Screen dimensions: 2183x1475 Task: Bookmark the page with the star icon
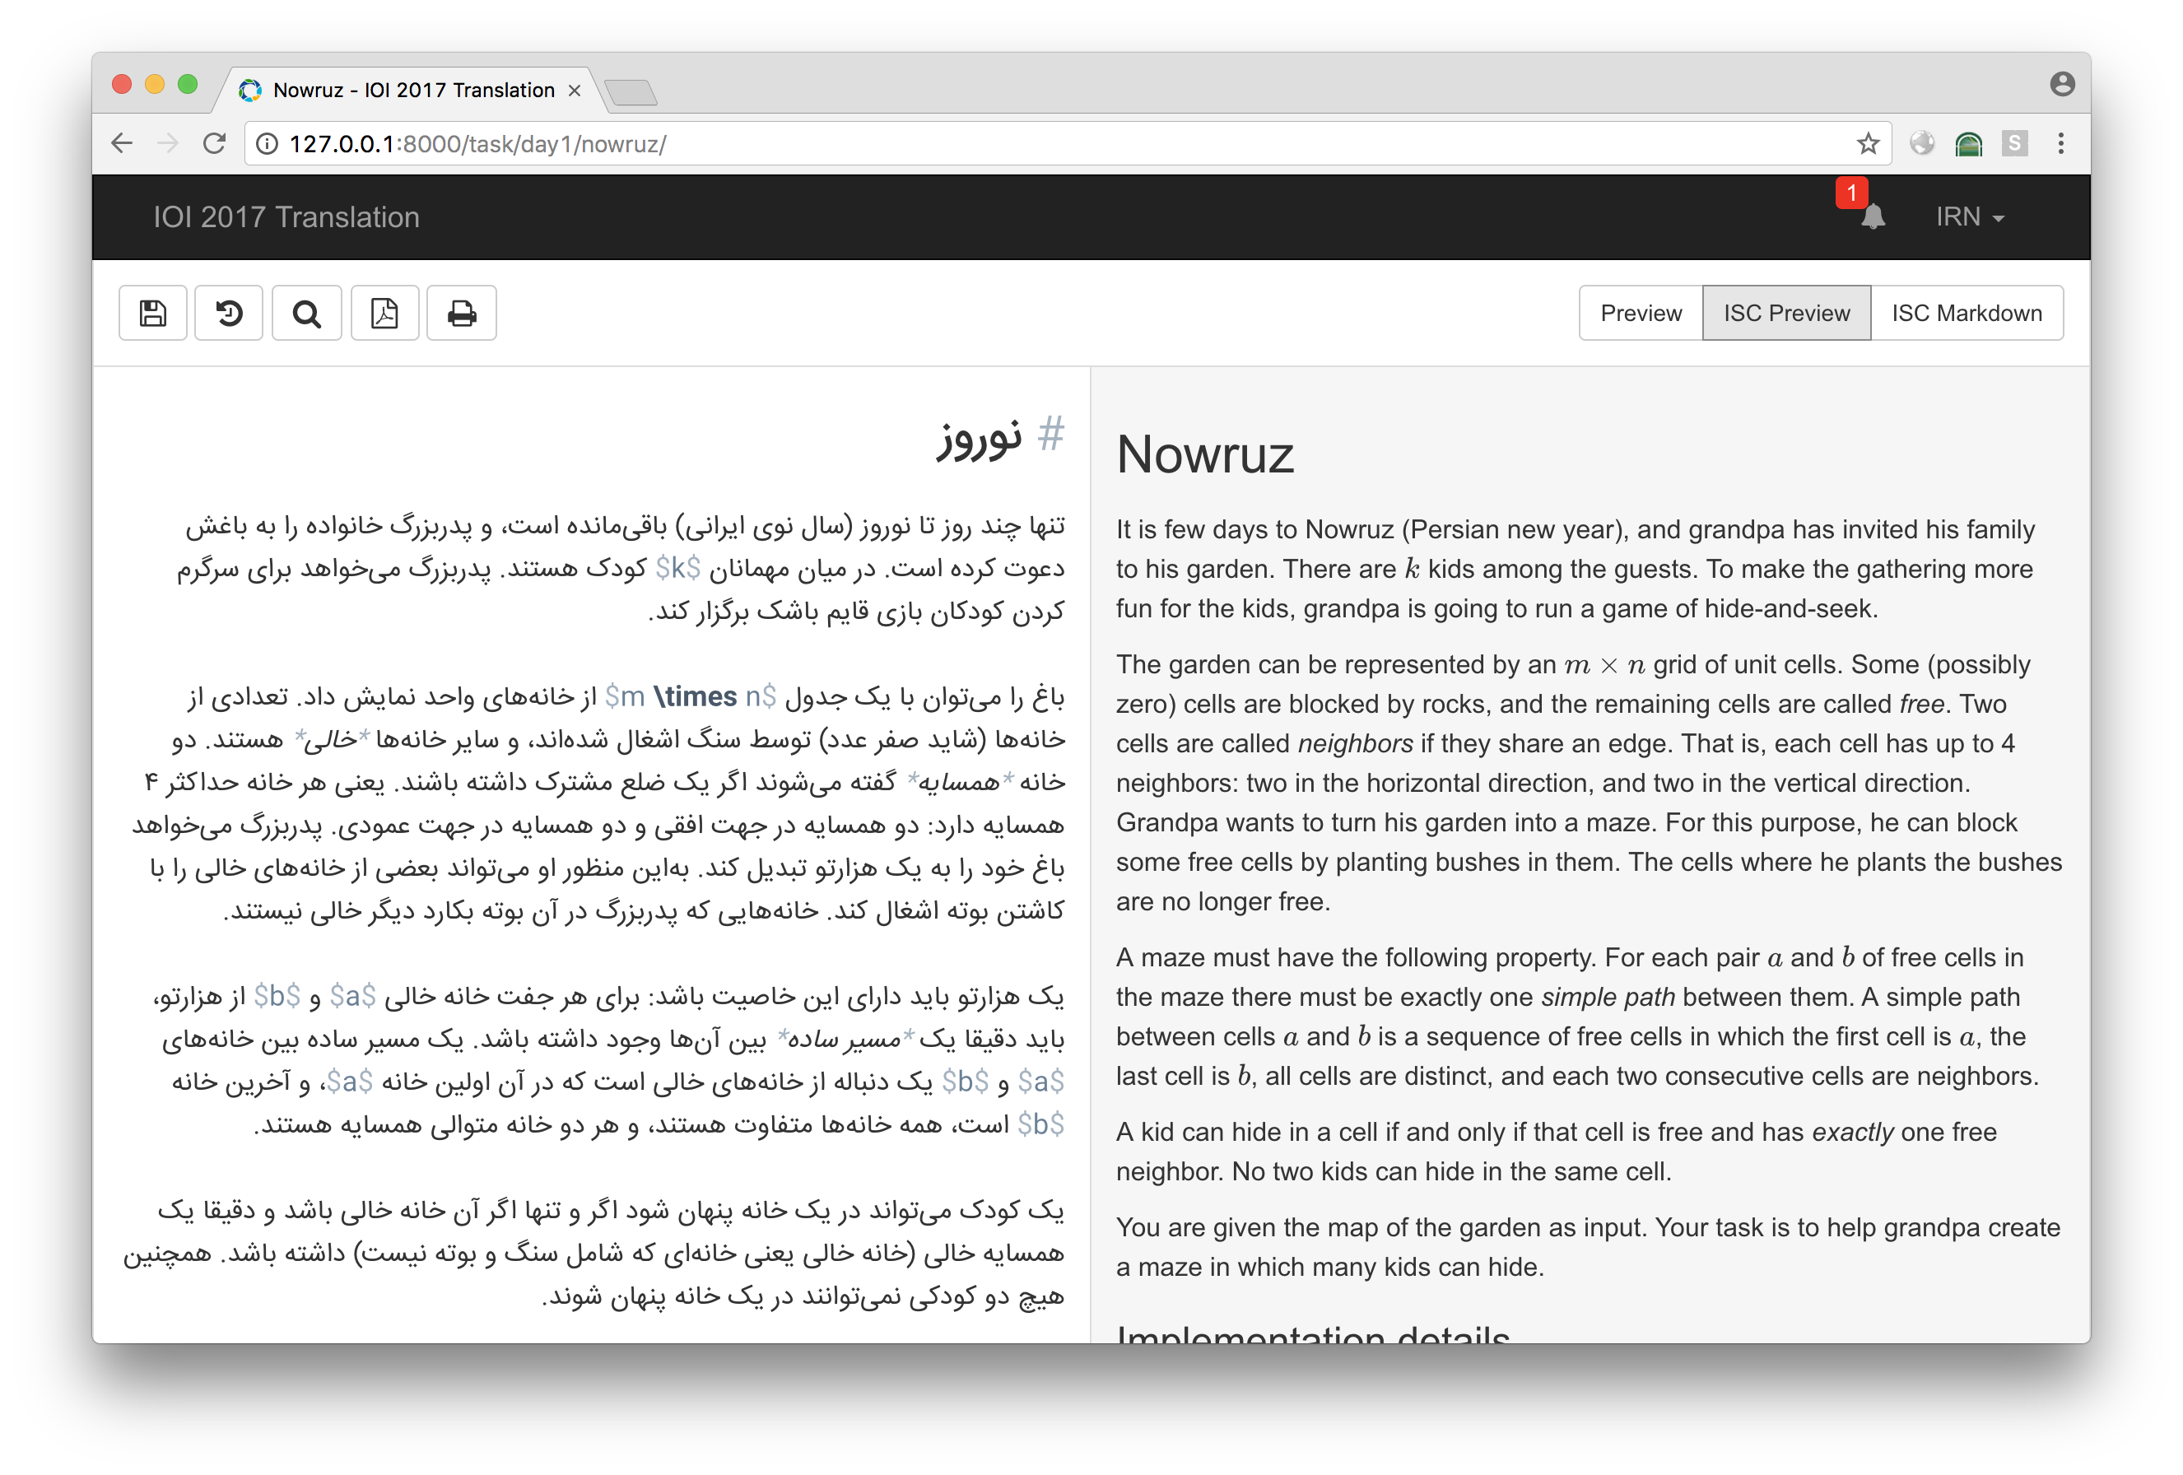1868,144
